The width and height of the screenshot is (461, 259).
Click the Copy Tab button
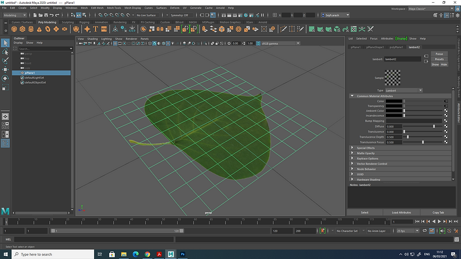(x=438, y=212)
